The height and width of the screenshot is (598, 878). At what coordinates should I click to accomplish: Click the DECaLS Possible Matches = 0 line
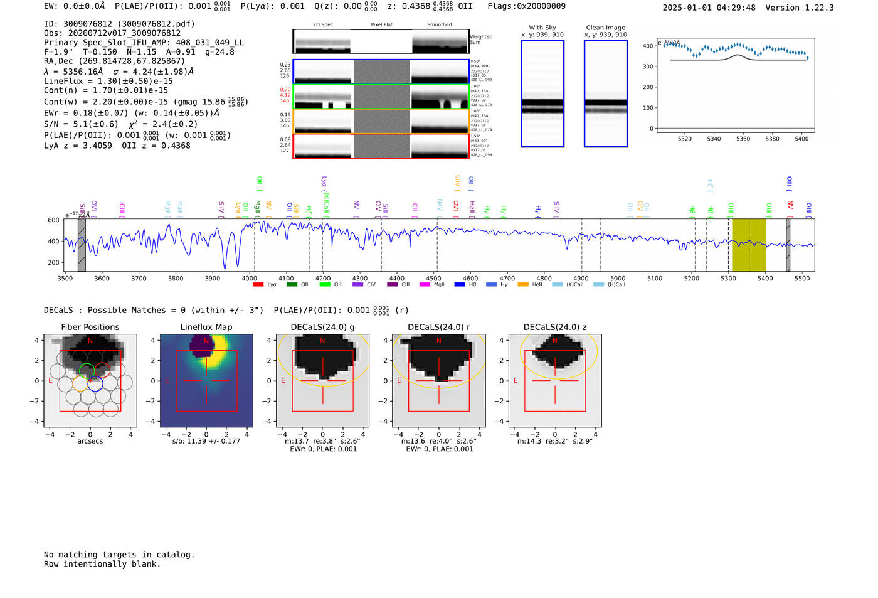[154, 310]
